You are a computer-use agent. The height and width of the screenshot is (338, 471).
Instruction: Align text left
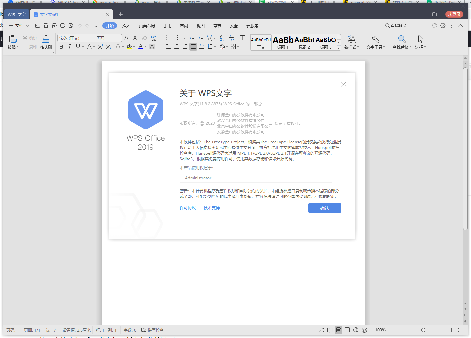pos(168,47)
